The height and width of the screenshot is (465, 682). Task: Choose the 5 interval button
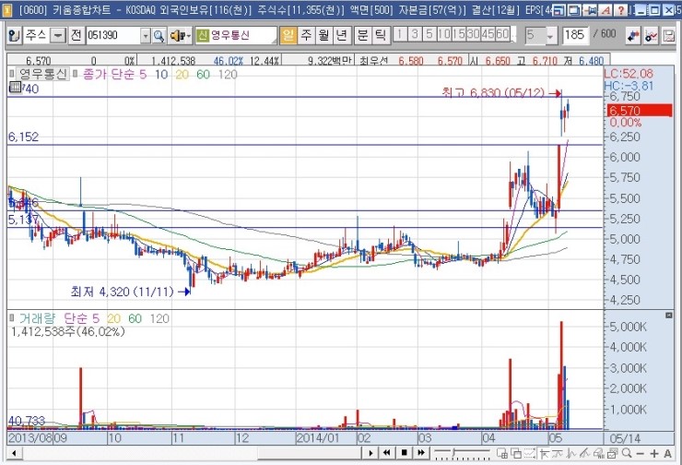[x=429, y=34]
